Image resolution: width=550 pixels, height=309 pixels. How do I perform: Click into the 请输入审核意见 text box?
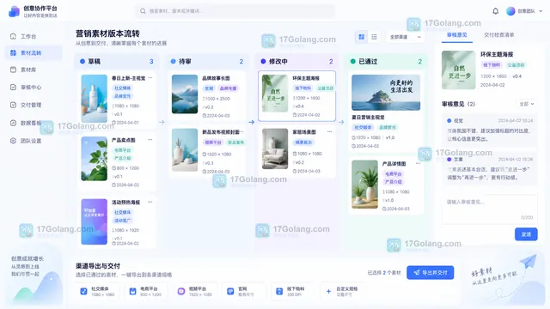pyautogui.click(x=489, y=209)
